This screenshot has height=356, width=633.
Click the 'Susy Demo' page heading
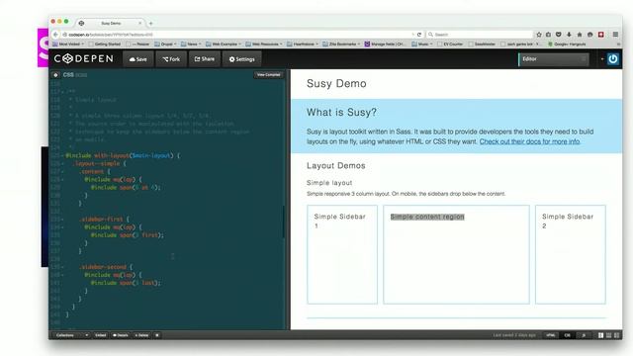click(336, 83)
